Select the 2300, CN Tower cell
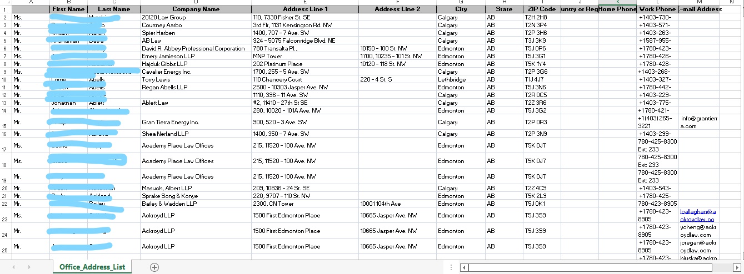This screenshot has height=274, width=744. click(x=305, y=204)
